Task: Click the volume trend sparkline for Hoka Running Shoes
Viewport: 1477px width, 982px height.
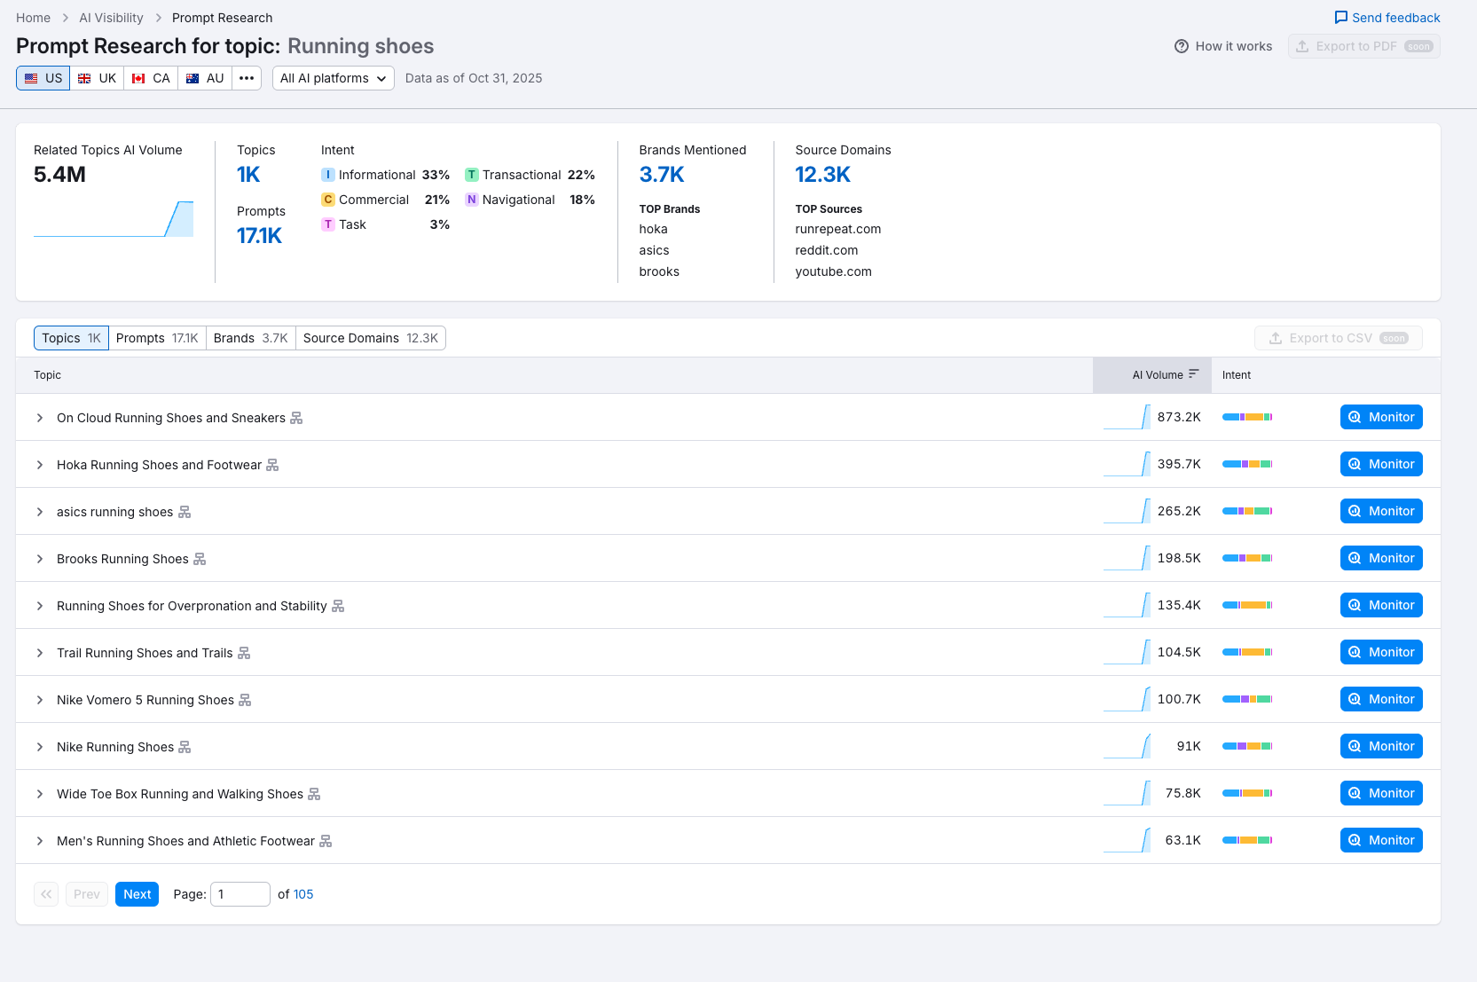Action: [1127, 464]
